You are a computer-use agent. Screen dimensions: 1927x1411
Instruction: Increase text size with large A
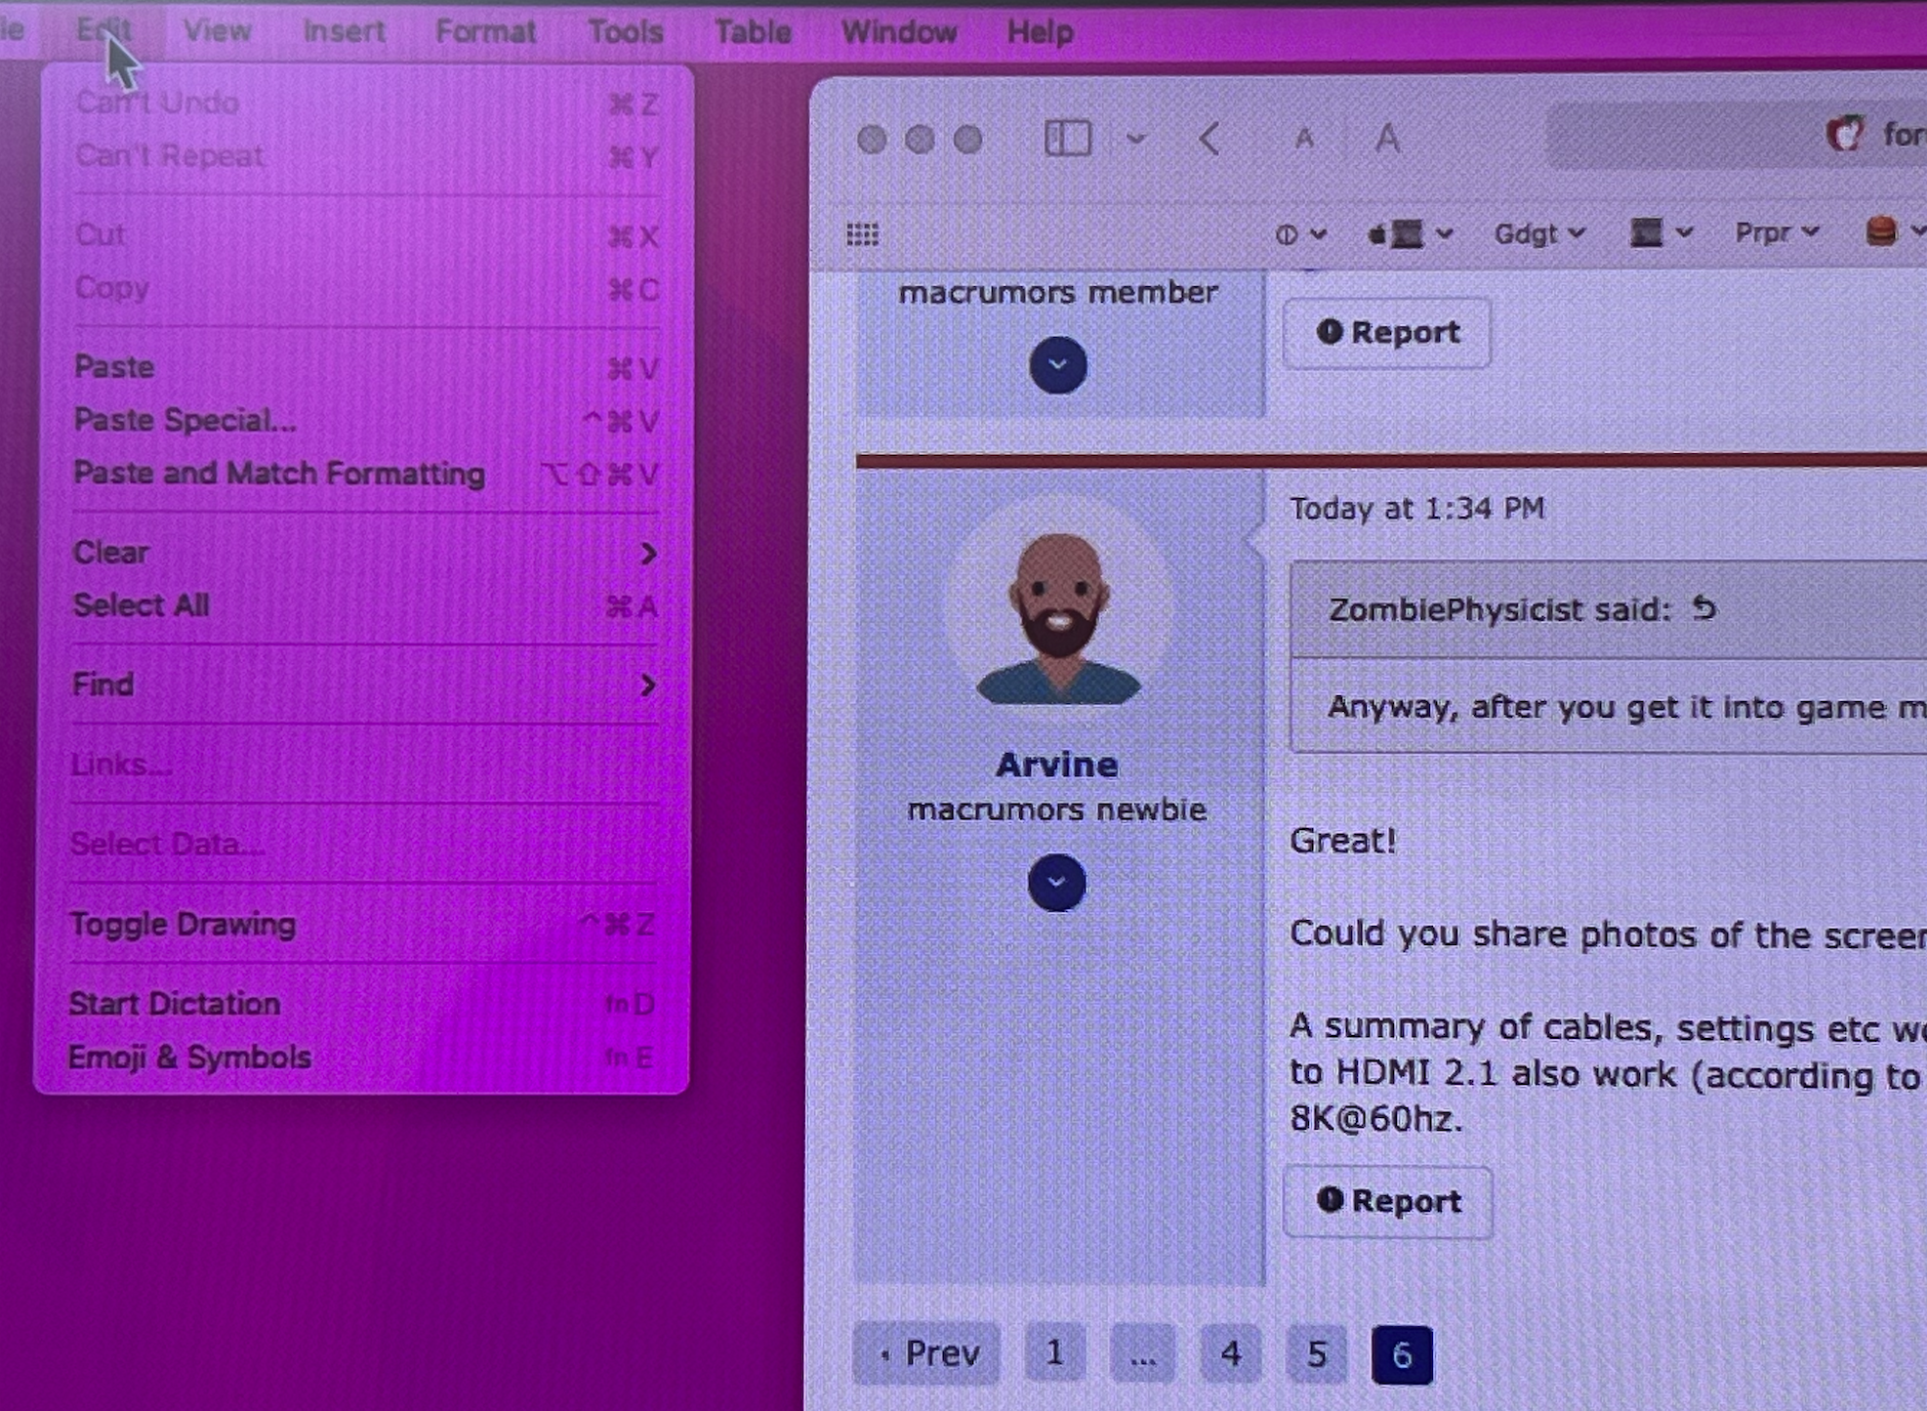point(1386,138)
